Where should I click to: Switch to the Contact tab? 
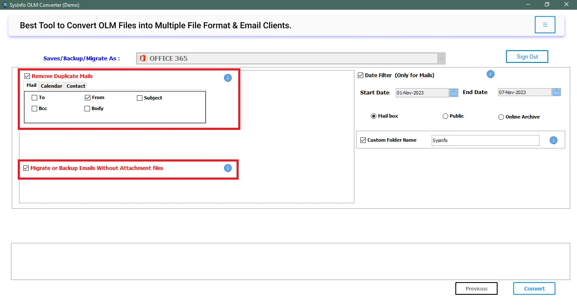click(x=76, y=86)
